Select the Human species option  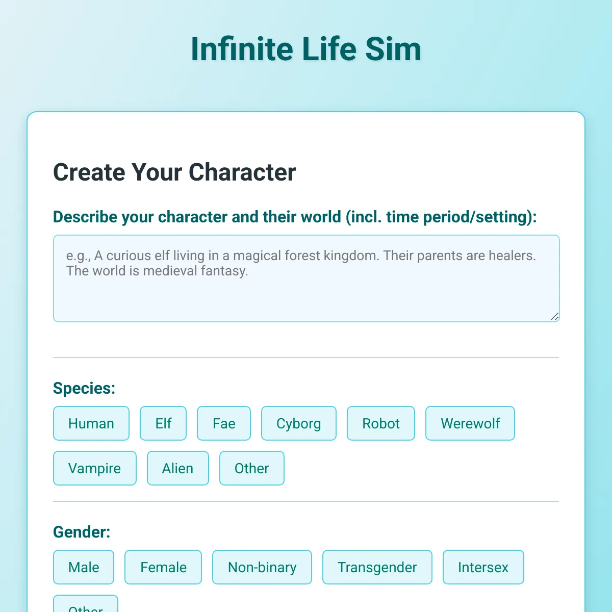point(91,423)
